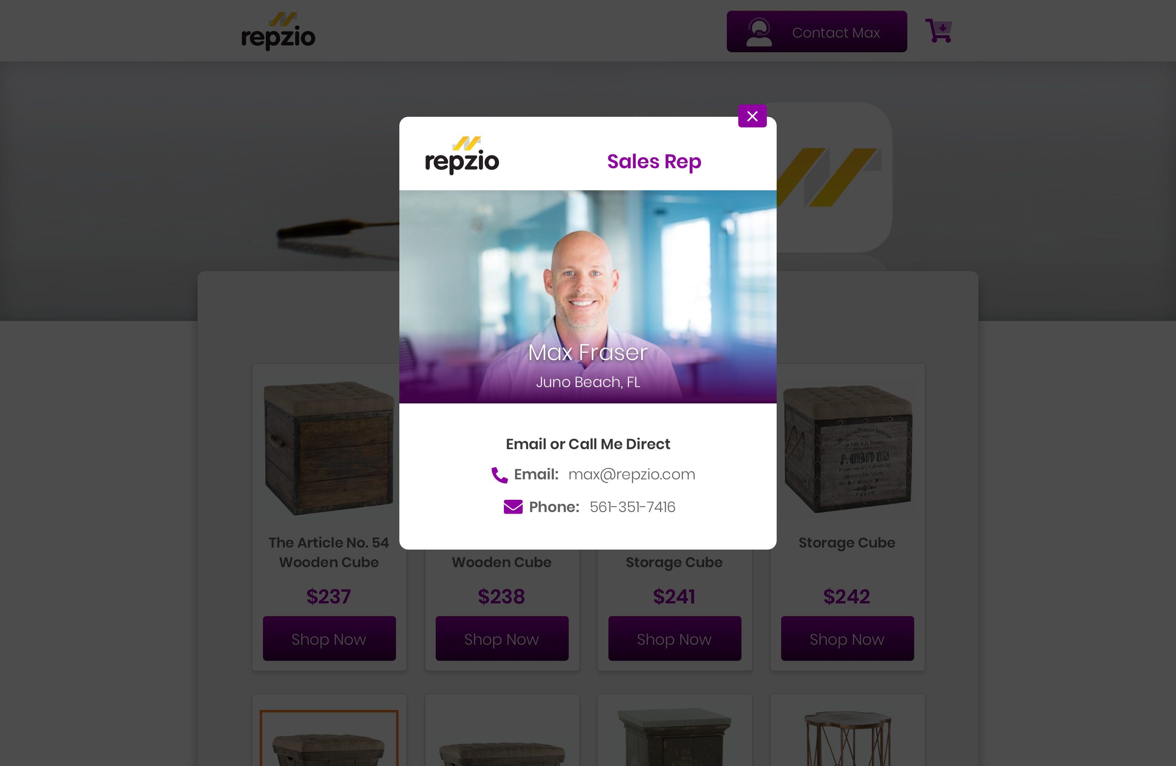Click the purple envelope icon

tap(513, 507)
